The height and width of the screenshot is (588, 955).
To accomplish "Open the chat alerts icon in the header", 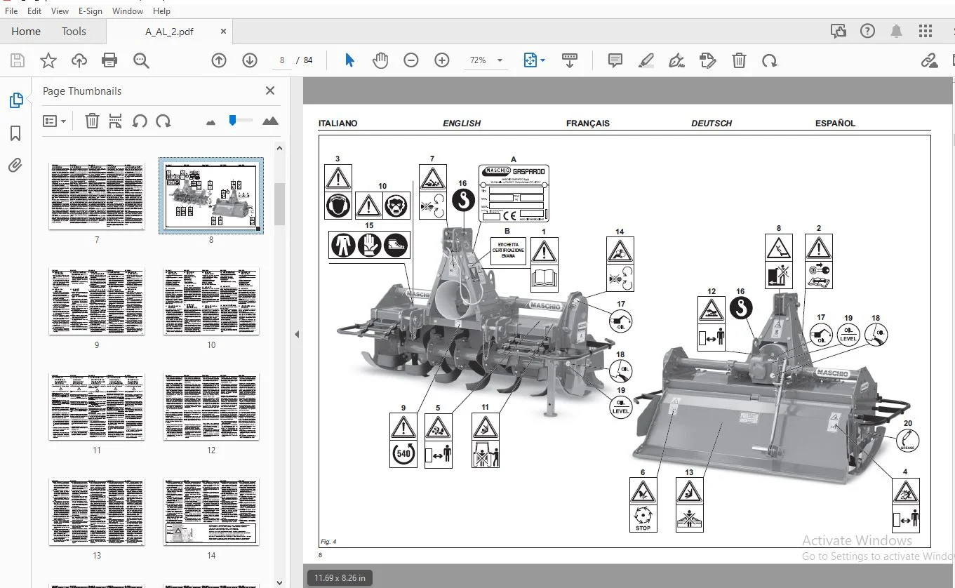I will coord(838,31).
